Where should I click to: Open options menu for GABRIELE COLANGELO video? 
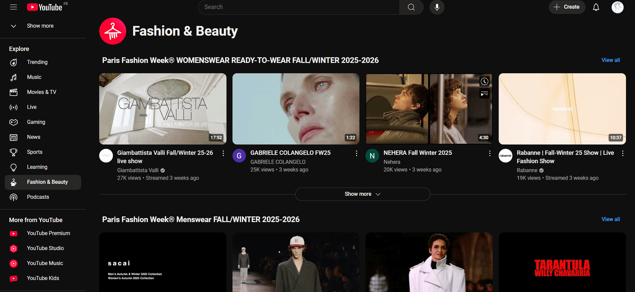tap(356, 153)
